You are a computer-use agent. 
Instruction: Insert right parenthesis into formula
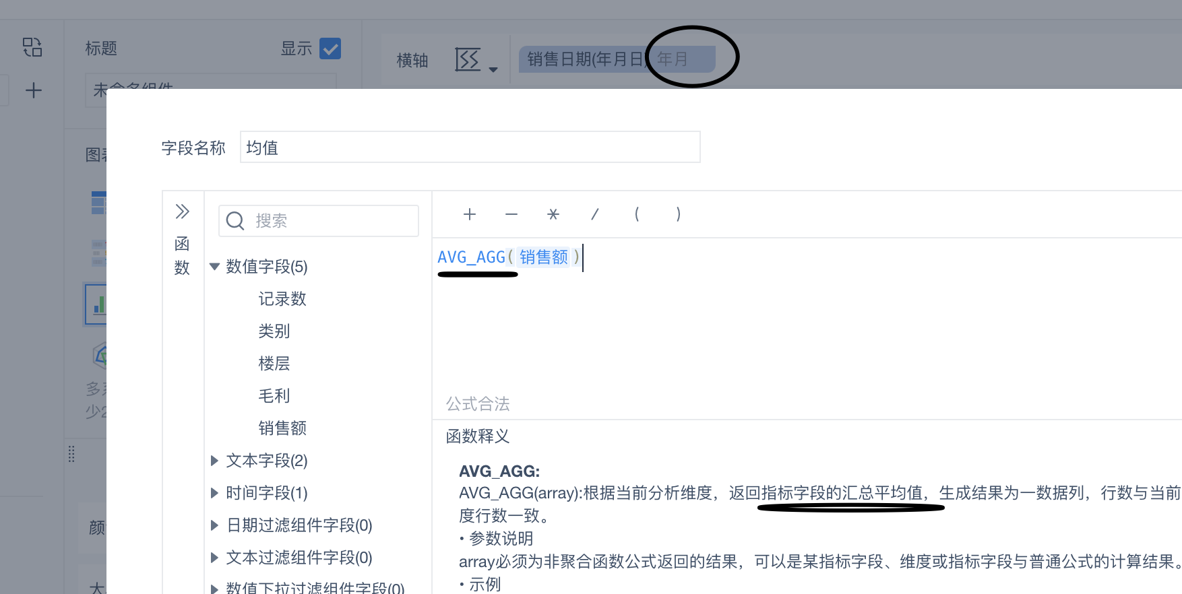pos(678,214)
